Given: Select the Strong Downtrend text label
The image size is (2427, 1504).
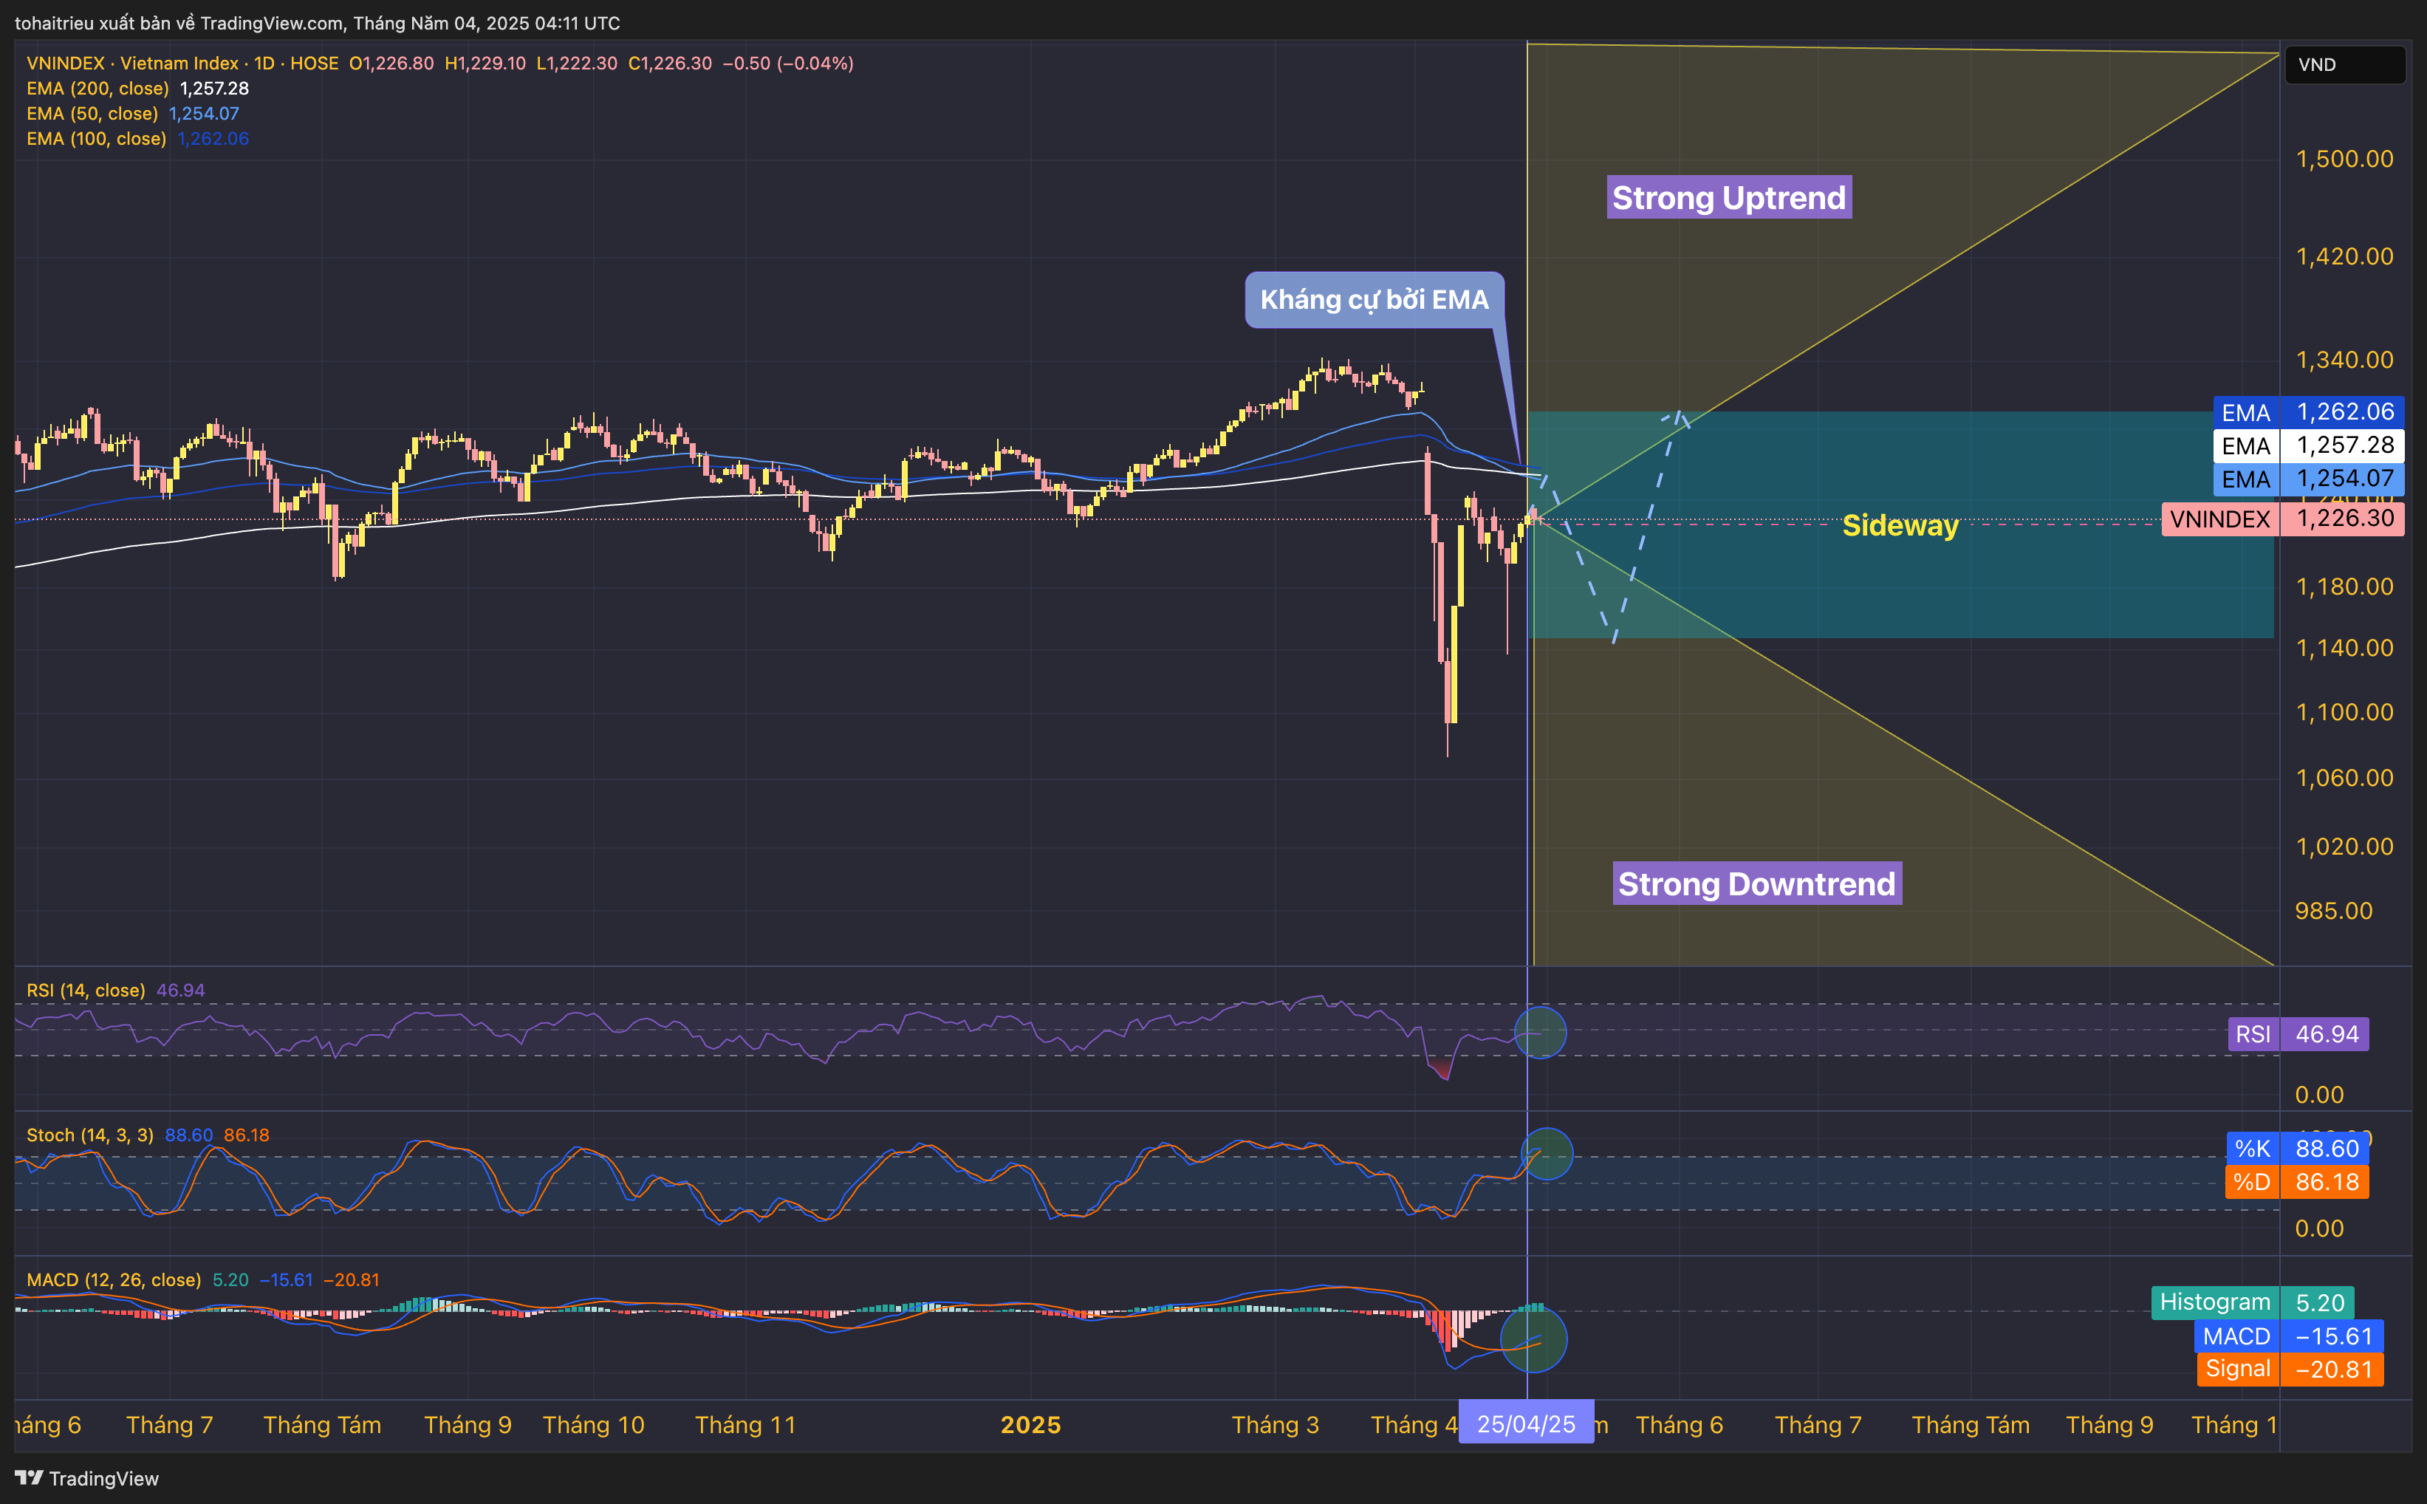Looking at the screenshot, I should [1757, 883].
